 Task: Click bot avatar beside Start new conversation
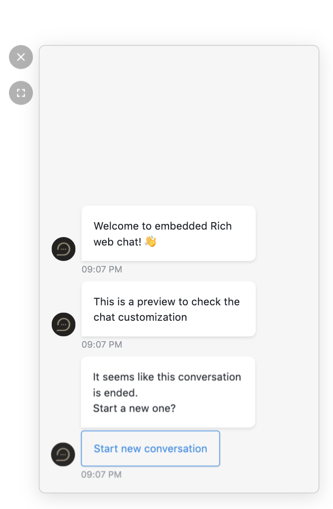[63, 454]
